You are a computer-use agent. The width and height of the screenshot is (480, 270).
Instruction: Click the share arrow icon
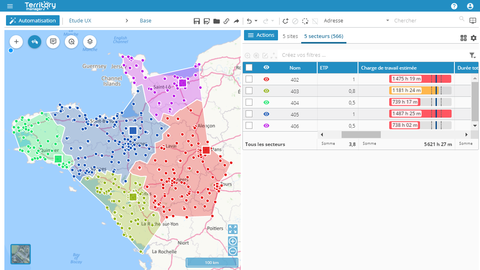[236, 21]
